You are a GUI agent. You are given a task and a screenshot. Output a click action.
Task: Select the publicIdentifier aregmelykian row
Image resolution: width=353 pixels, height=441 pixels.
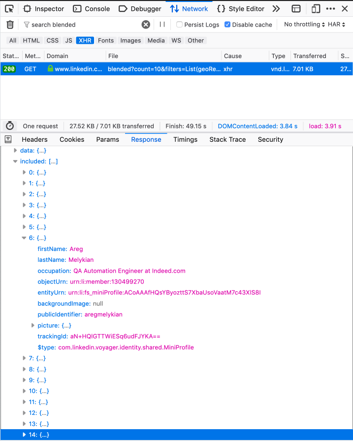pyautogui.click(x=176, y=315)
